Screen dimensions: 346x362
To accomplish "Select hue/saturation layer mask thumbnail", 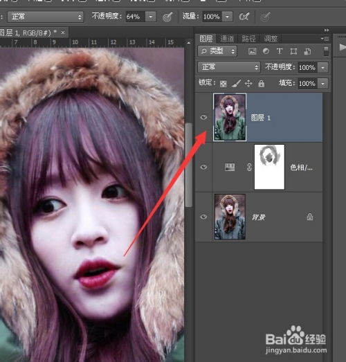I will pyautogui.click(x=269, y=167).
